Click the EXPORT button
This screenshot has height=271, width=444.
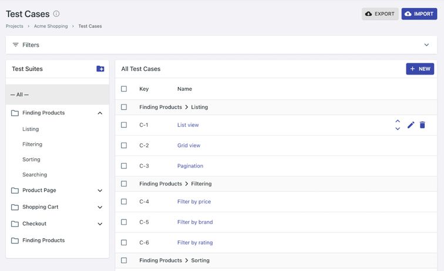tap(379, 14)
